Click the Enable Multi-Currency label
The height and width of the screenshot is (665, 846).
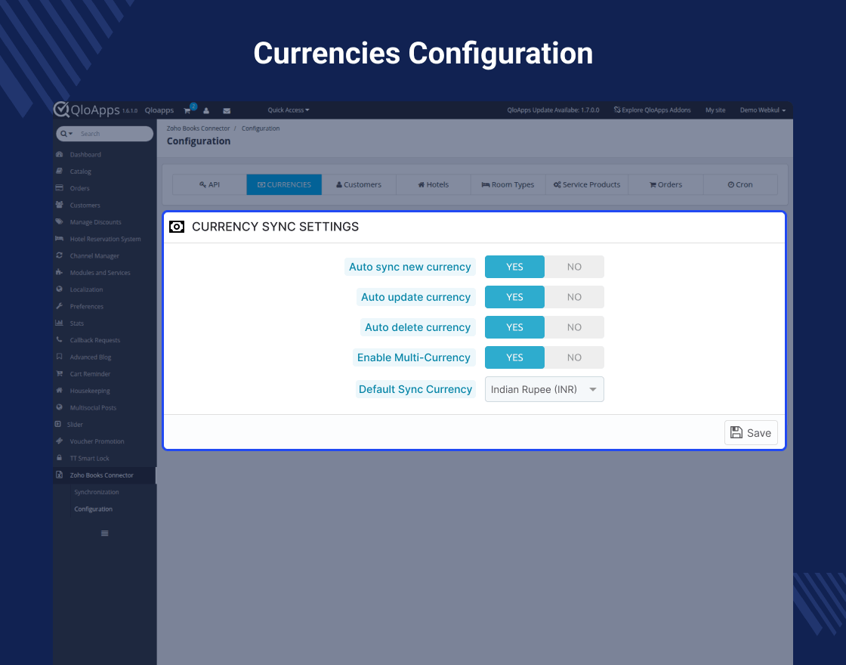(x=414, y=357)
